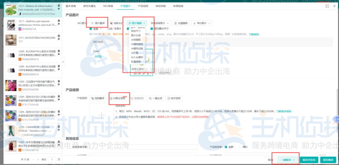The image size is (339, 165).
Task: Open the pink balloons product thumbnail
Action: (x=11, y=85)
